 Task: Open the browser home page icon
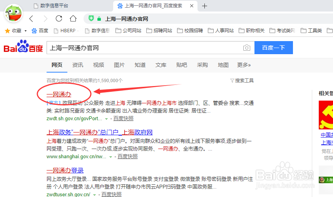coord(73,19)
